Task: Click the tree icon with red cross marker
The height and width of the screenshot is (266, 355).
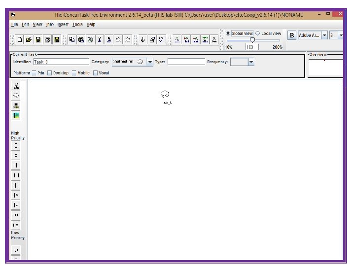Action: [x=186, y=40]
